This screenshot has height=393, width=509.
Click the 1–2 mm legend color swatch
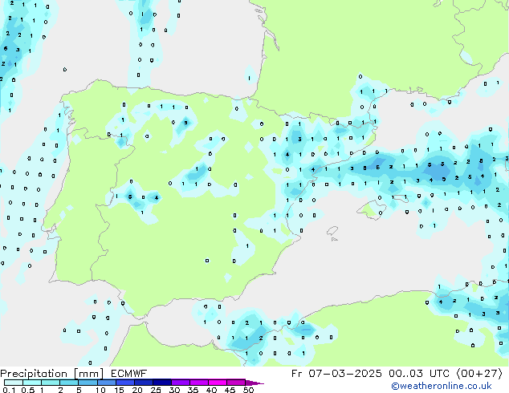51,383
